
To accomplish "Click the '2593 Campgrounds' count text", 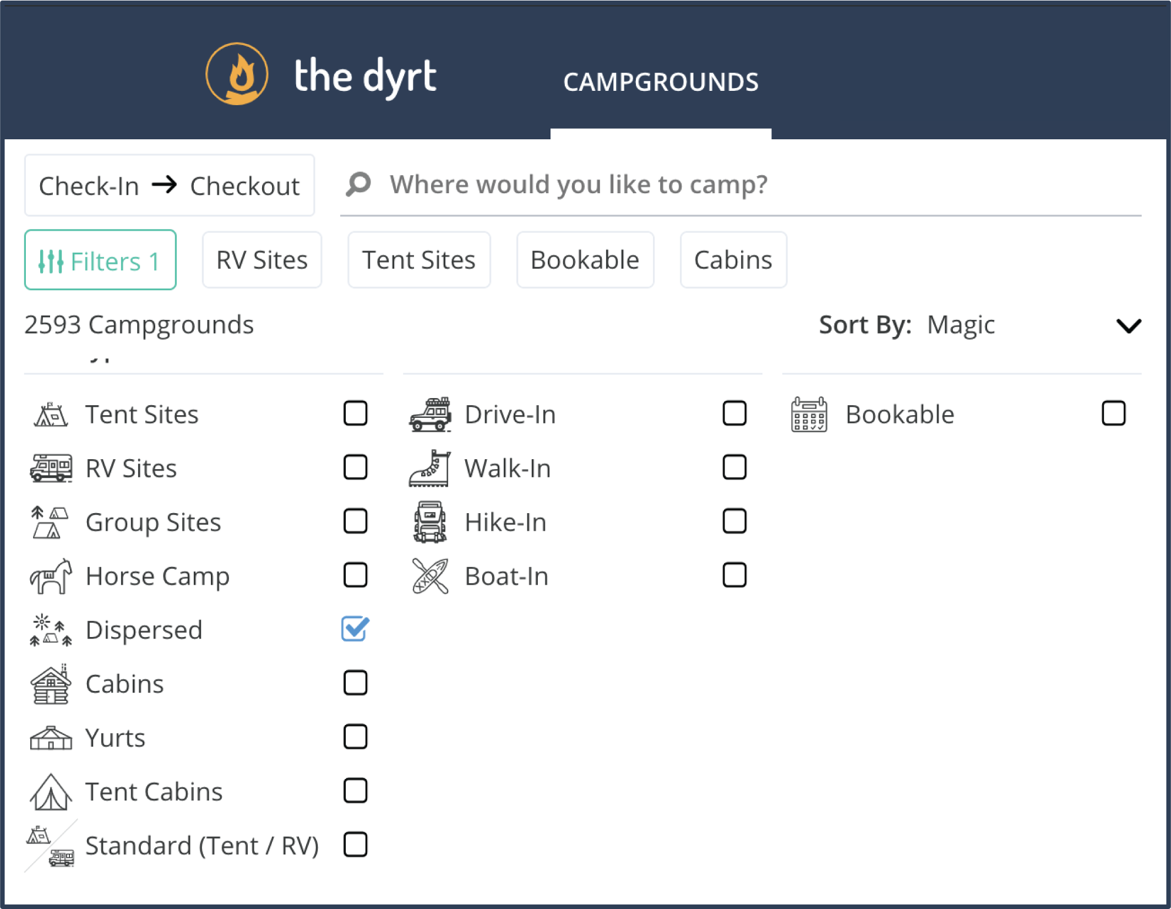I will point(139,325).
